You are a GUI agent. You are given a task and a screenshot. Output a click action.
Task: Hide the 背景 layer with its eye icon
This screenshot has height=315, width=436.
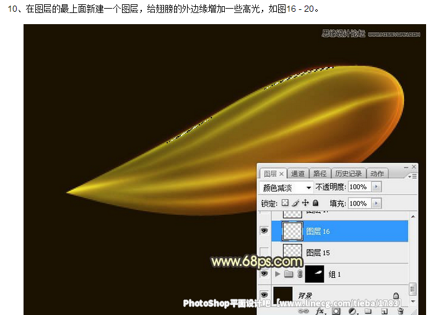coord(264,295)
